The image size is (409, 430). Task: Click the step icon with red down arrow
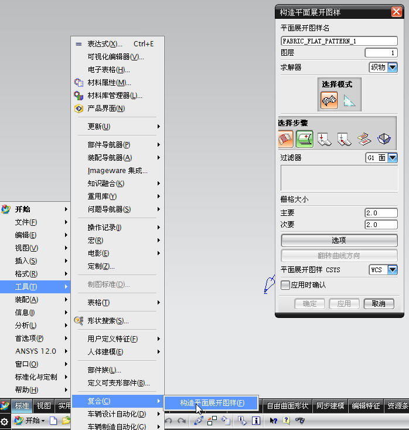325,139
